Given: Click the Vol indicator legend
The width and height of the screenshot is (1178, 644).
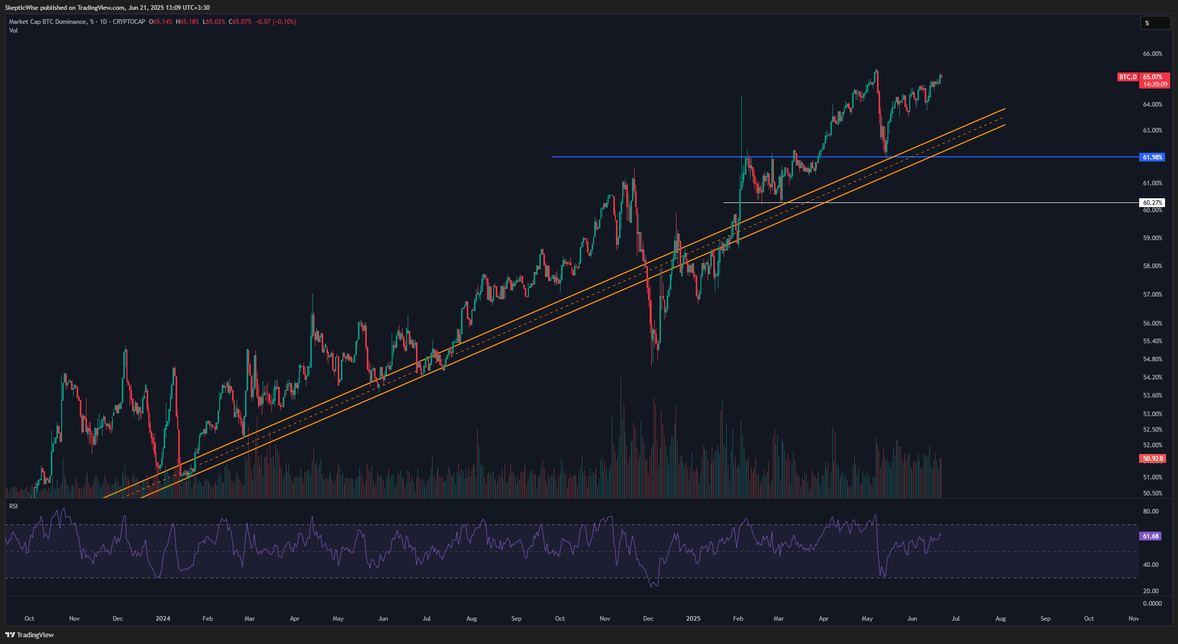Looking at the screenshot, I should (13, 31).
